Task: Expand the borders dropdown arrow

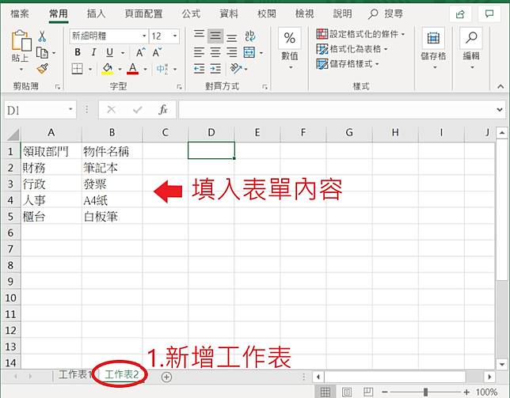Action: pyautogui.click(x=90, y=69)
